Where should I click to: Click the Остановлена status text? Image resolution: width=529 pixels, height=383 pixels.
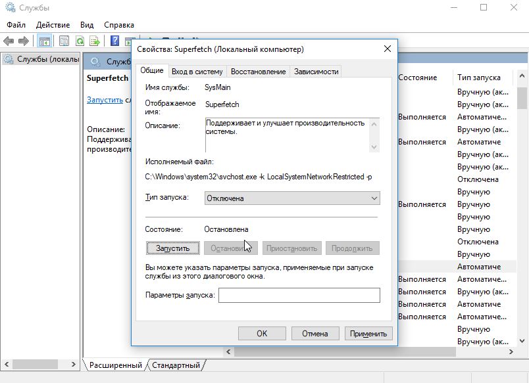pyautogui.click(x=226, y=229)
